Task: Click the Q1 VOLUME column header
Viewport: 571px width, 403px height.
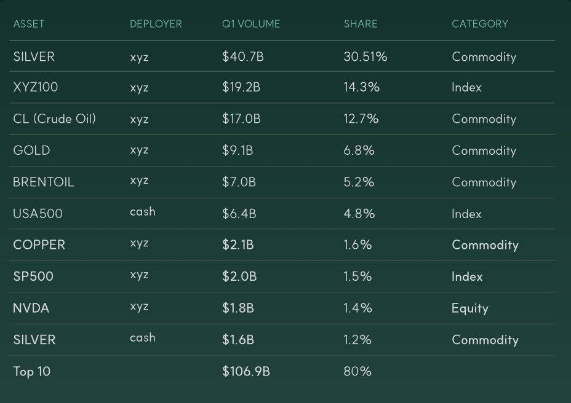Action: [251, 24]
